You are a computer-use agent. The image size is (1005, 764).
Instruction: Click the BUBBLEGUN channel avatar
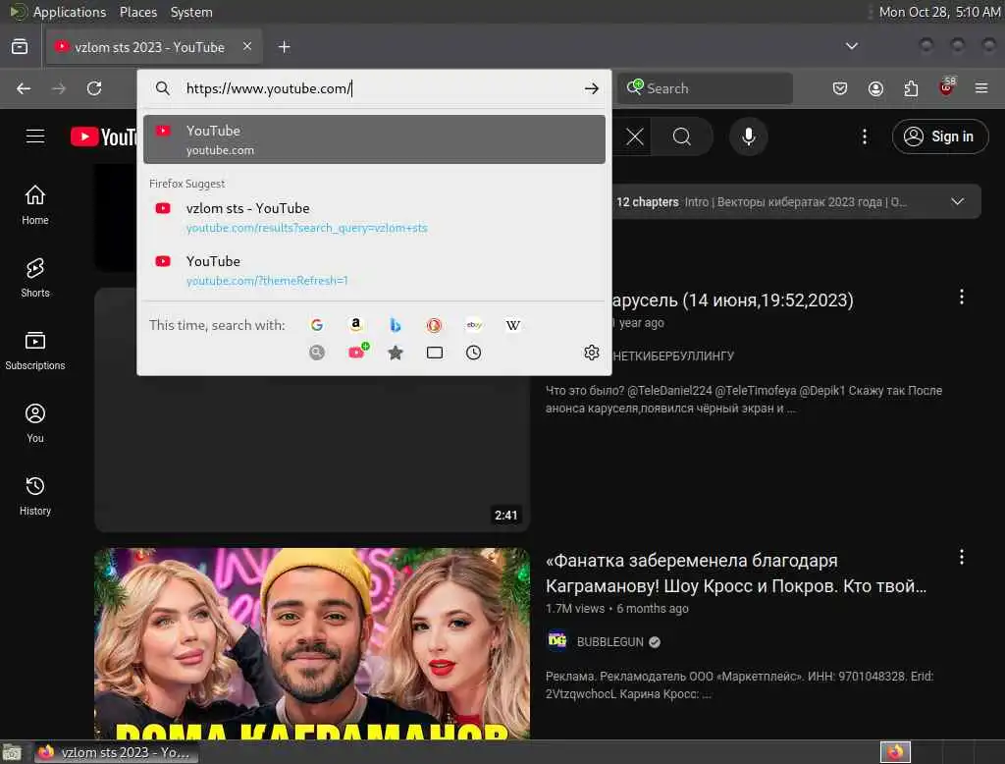tap(557, 641)
